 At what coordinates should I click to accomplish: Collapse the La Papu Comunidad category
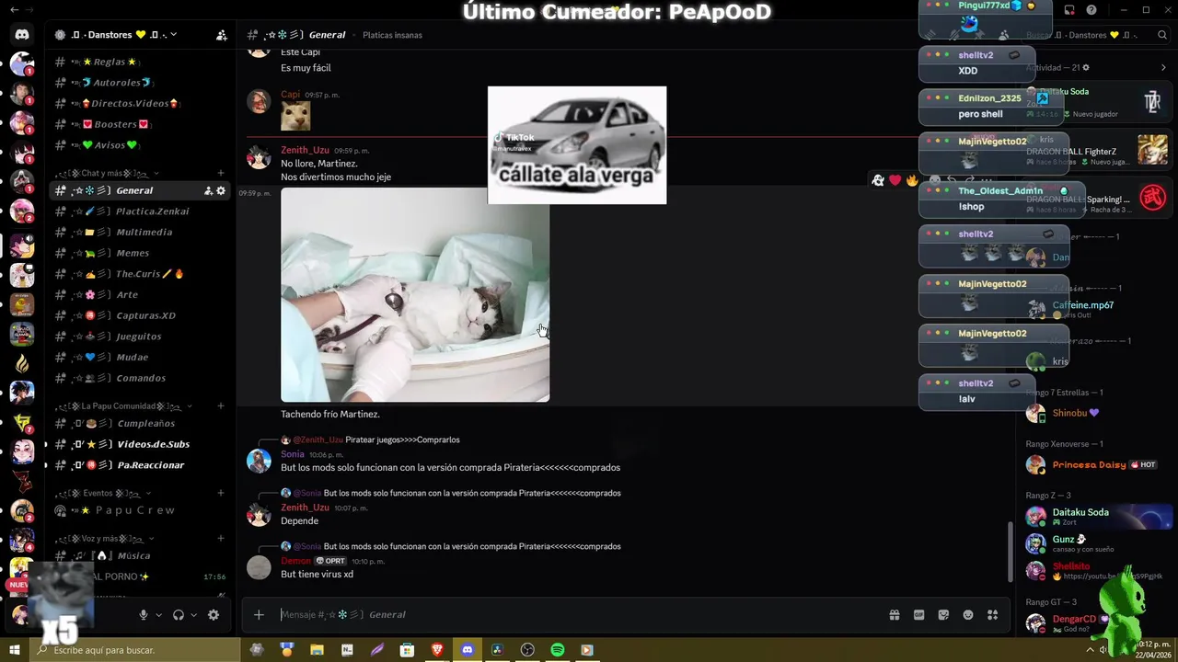[x=190, y=405]
